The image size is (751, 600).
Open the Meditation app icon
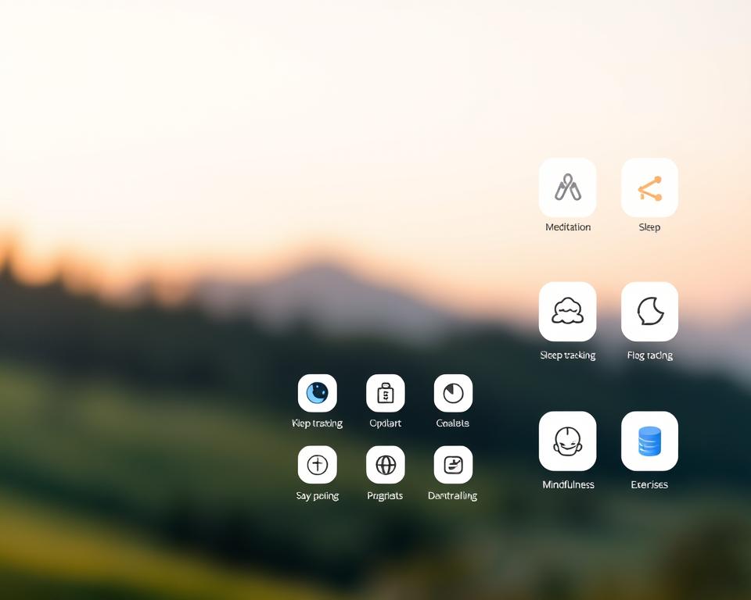568,187
